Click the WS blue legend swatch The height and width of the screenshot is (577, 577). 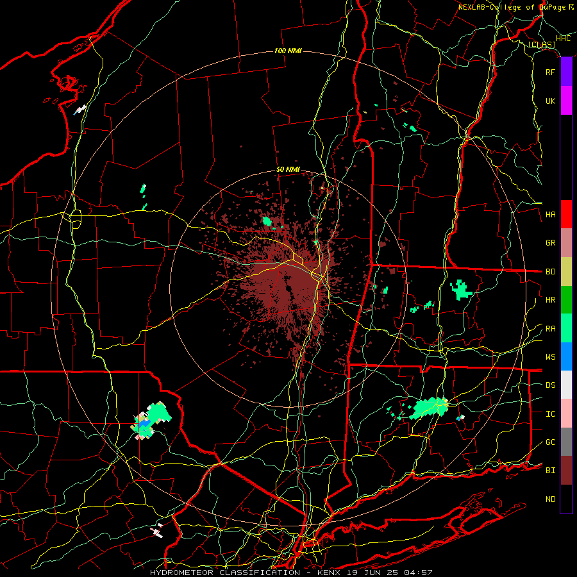tap(566, 356)
